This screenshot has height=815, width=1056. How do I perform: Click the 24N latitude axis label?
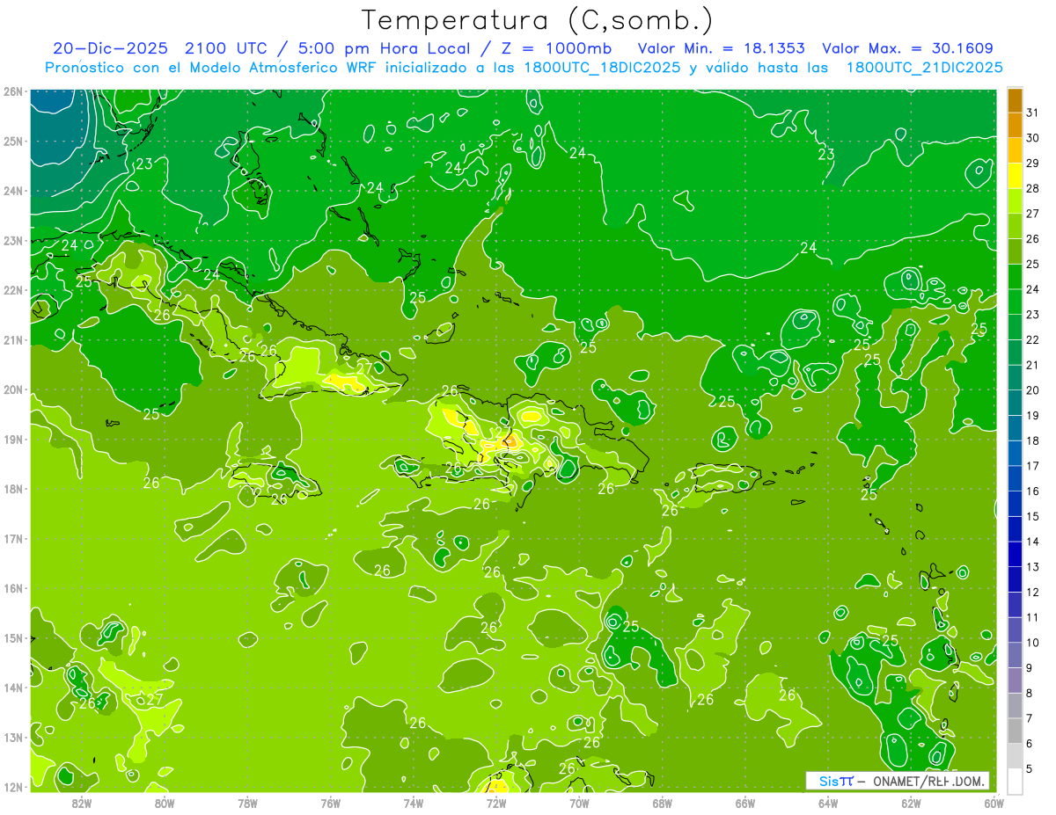click(13, 191)
